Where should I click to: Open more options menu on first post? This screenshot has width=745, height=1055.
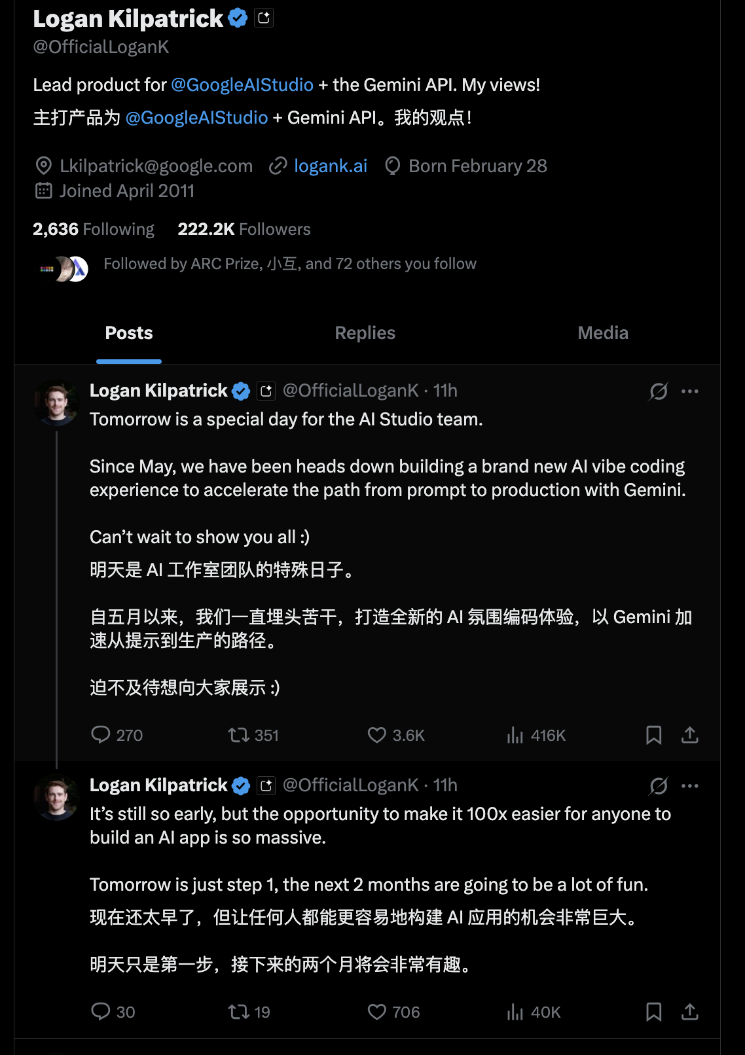(x=690, y=391)
